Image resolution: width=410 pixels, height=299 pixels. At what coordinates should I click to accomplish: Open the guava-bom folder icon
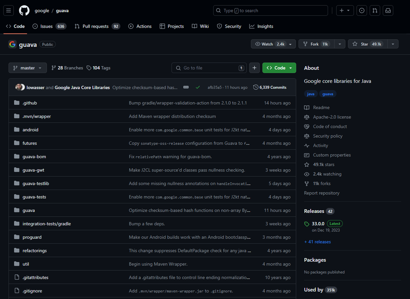click(x=17, y=156)
